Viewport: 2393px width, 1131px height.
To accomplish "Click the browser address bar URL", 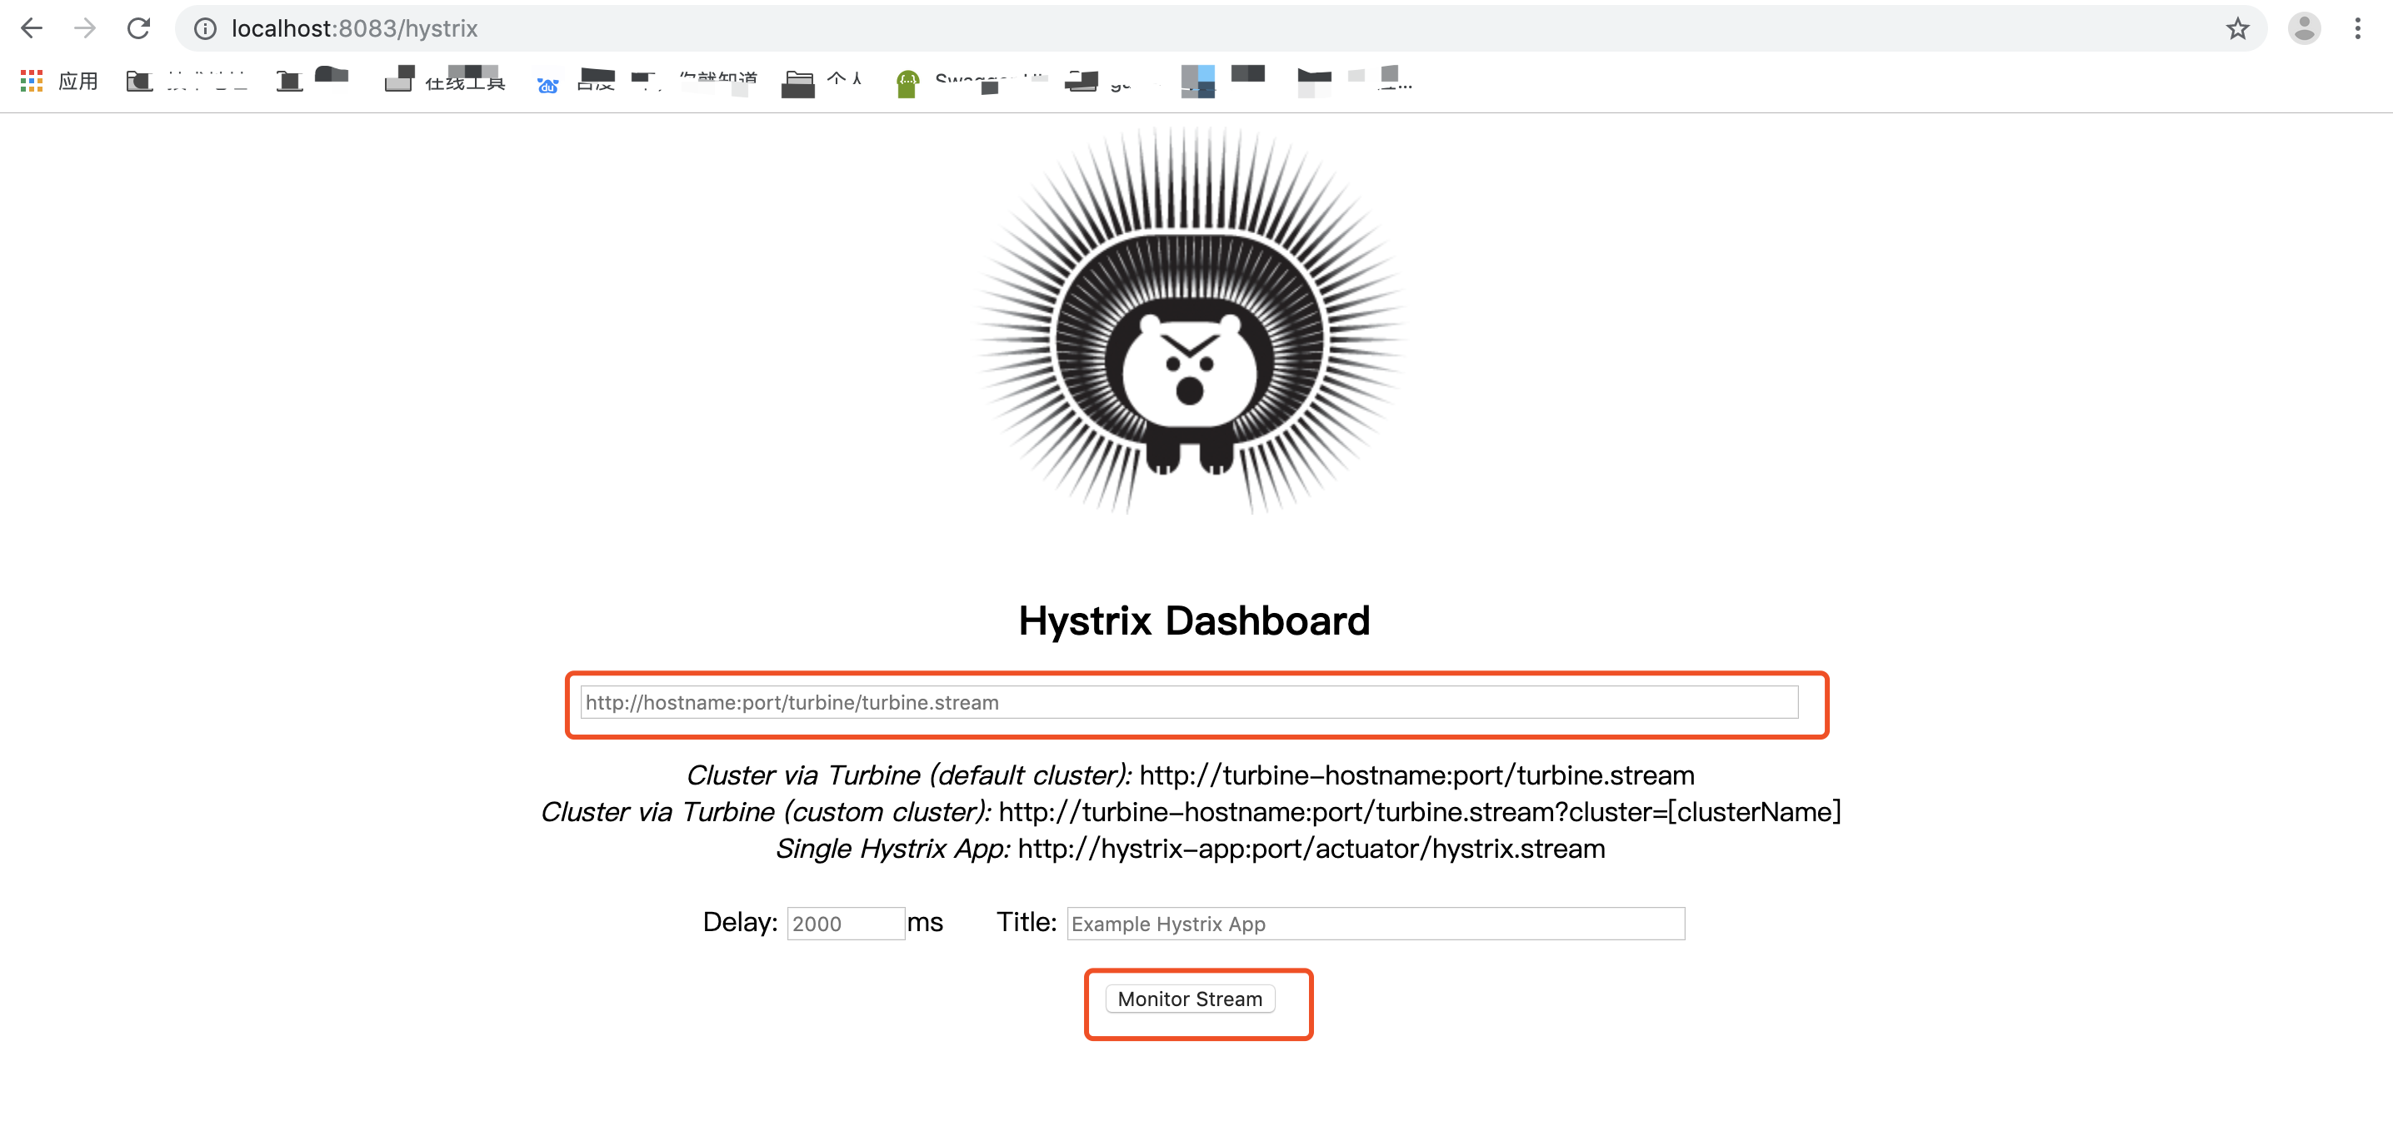I will [354, 29].
